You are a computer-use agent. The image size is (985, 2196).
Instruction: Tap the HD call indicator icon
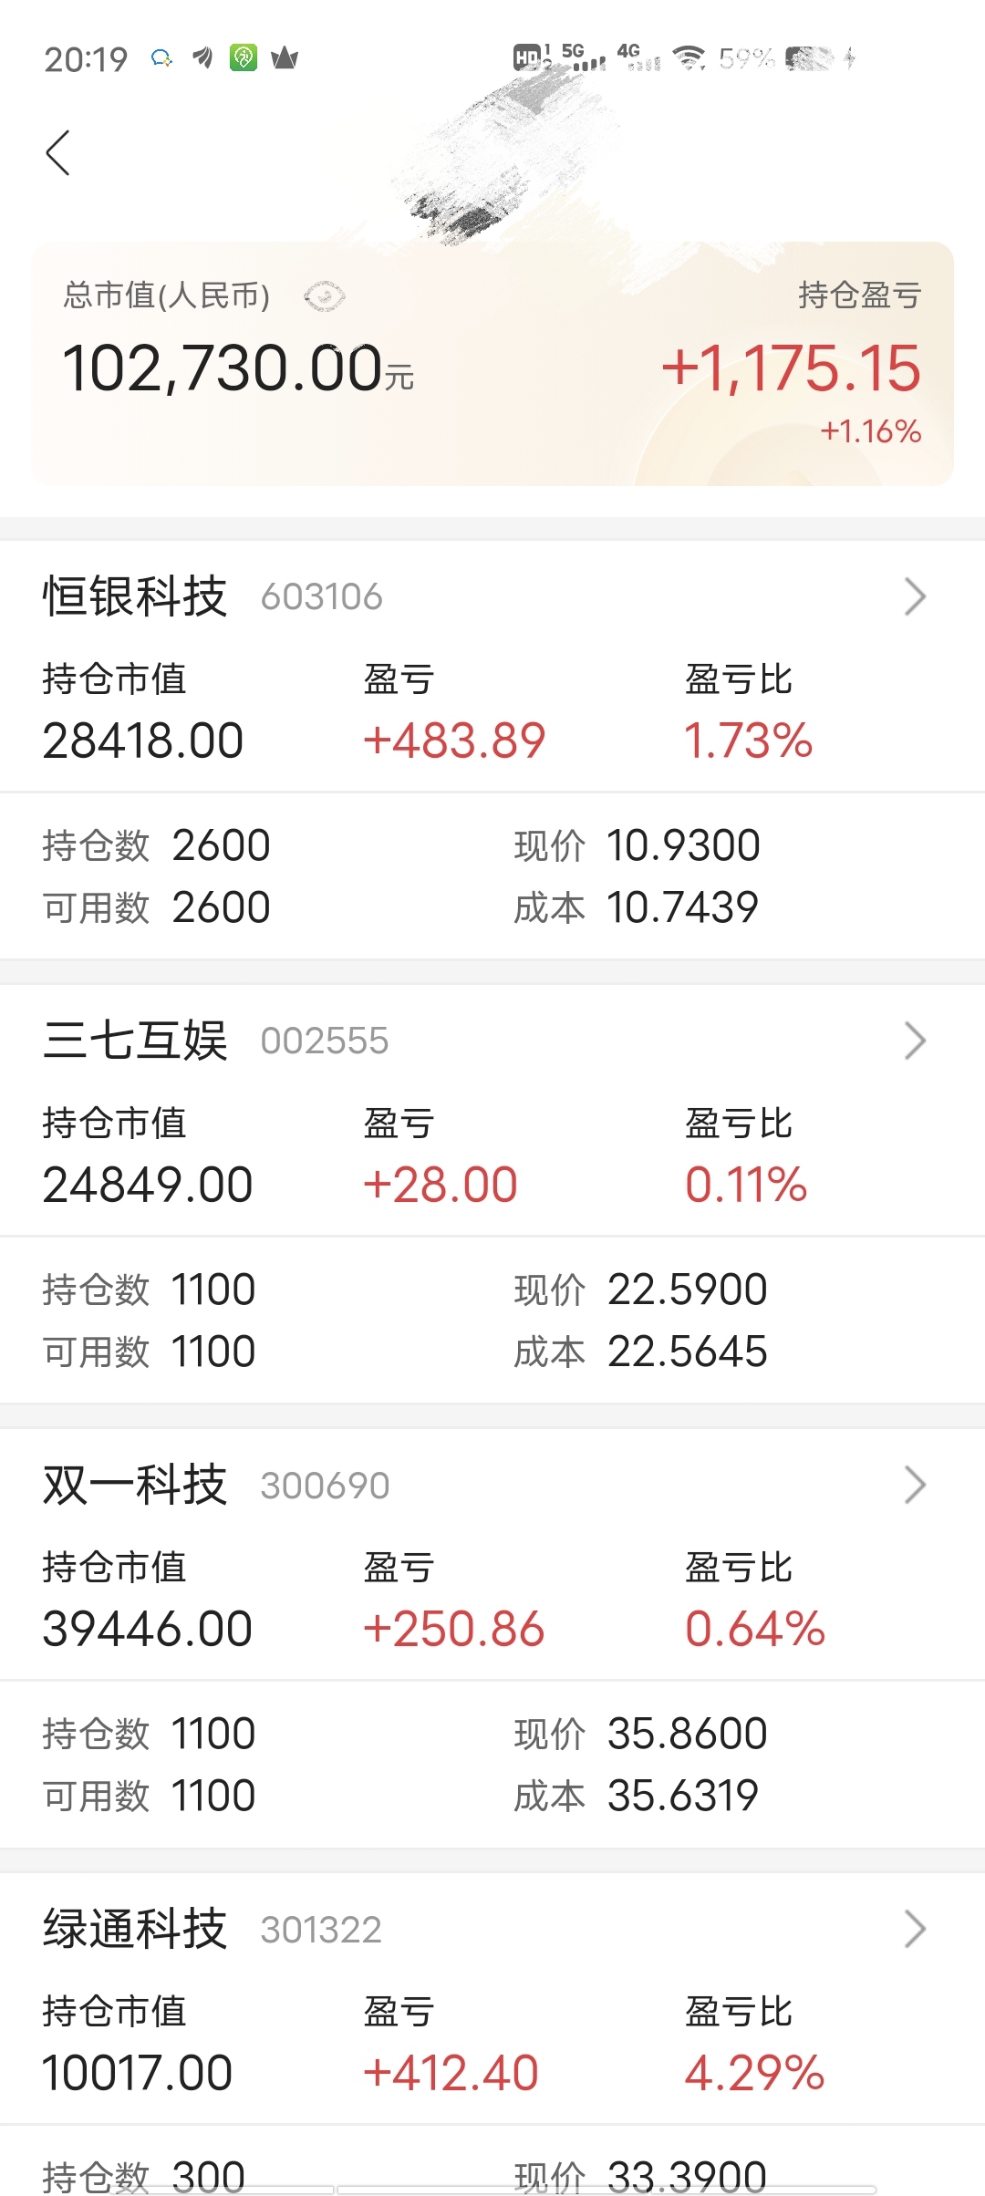click(532, 57)
